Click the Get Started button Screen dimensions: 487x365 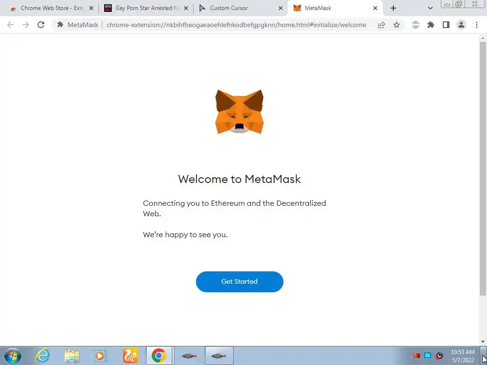pyautogui.click(x=240, y=281)
